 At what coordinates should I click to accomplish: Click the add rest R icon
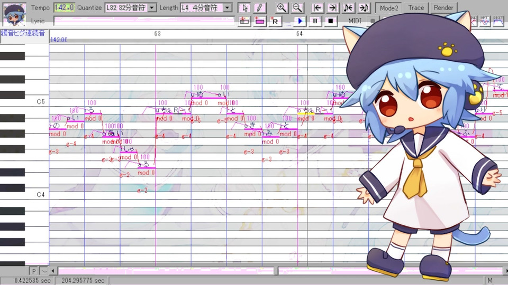click(275, 21)
